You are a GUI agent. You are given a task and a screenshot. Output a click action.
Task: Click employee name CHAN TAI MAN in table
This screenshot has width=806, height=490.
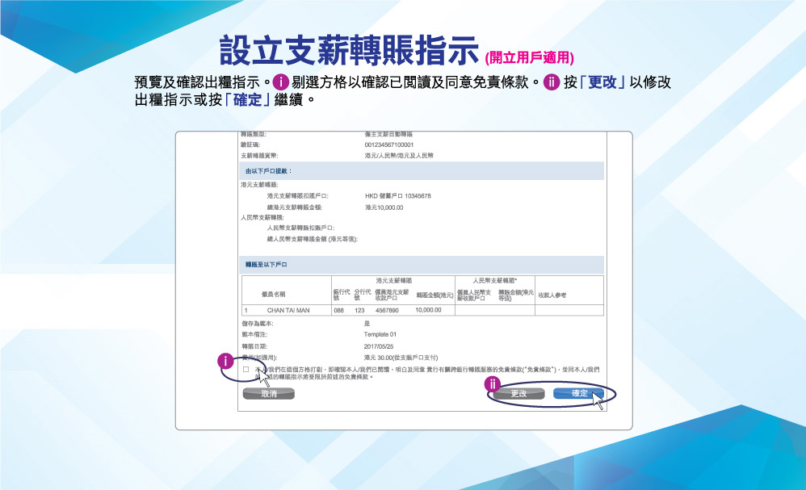pos(288,310)
